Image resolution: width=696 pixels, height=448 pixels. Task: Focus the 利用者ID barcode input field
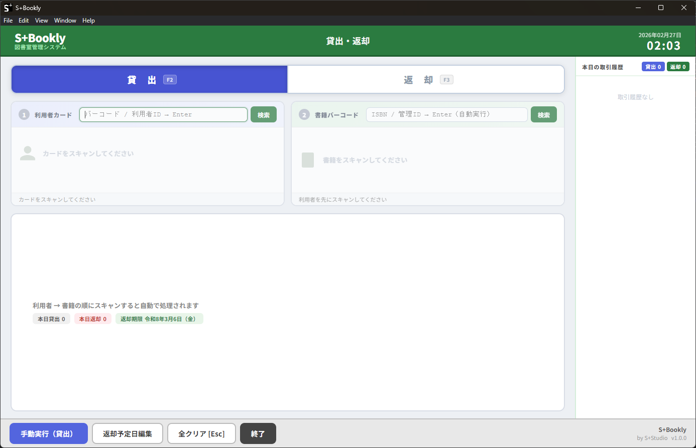(x=163, y=114)
